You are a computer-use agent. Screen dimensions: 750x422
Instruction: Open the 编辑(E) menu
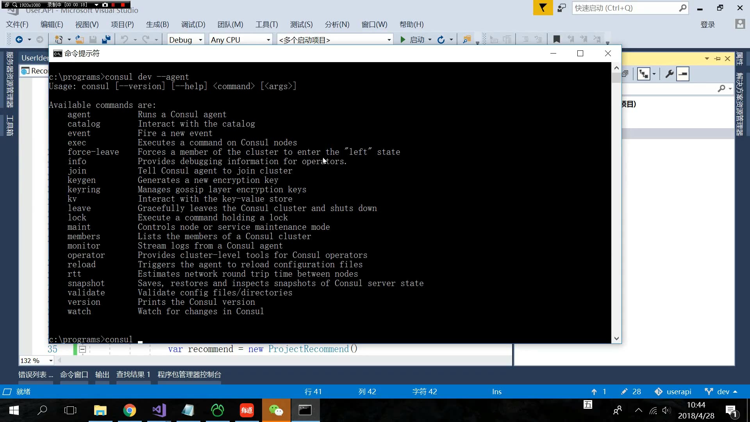52,25
